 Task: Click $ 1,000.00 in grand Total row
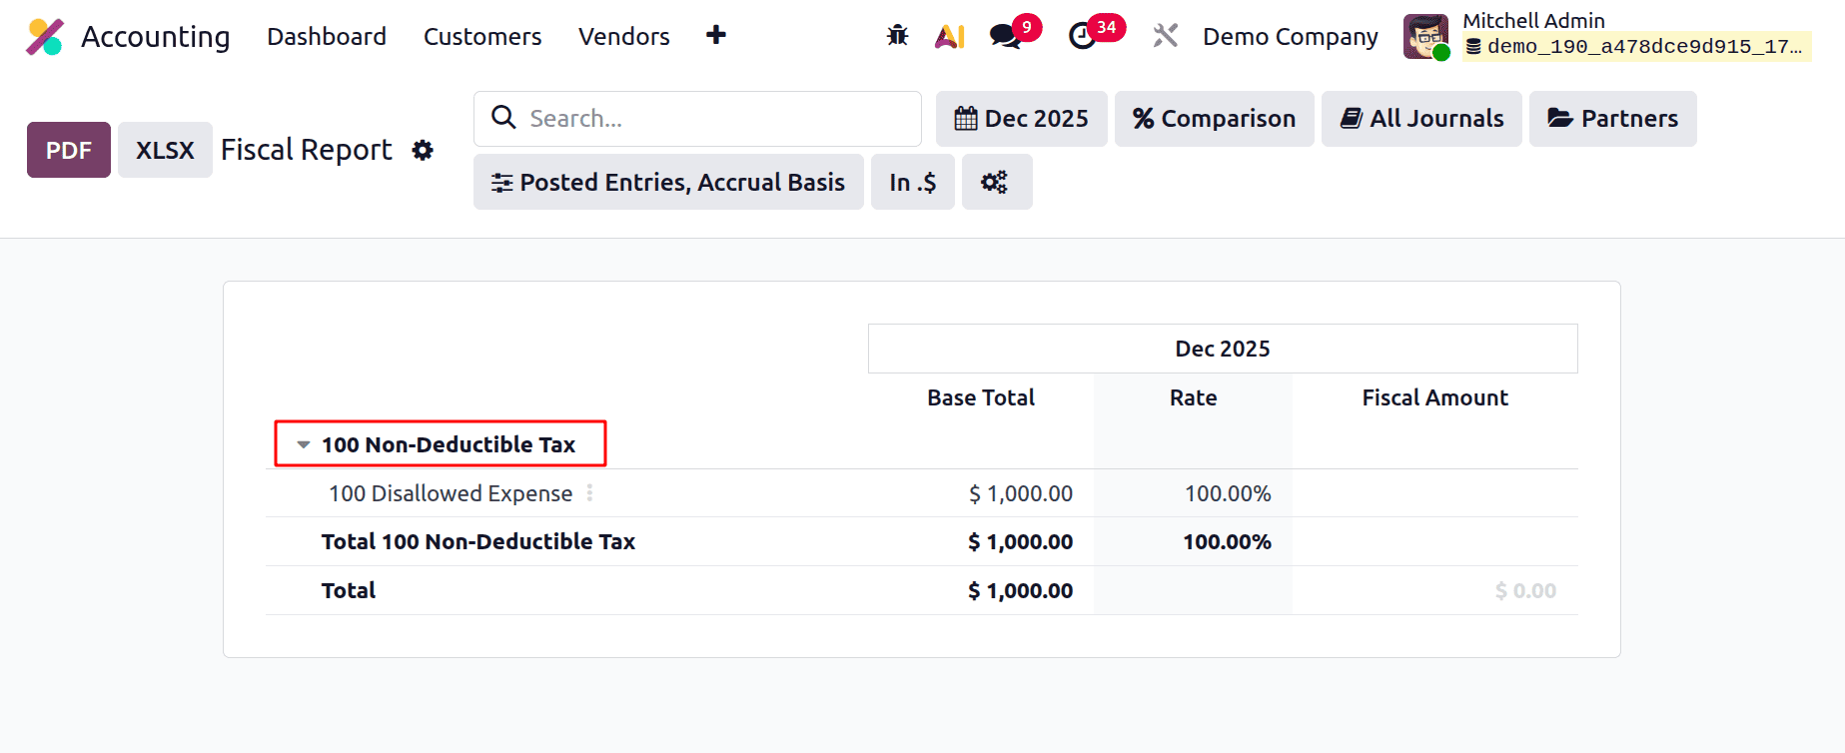pos(1020,590)
